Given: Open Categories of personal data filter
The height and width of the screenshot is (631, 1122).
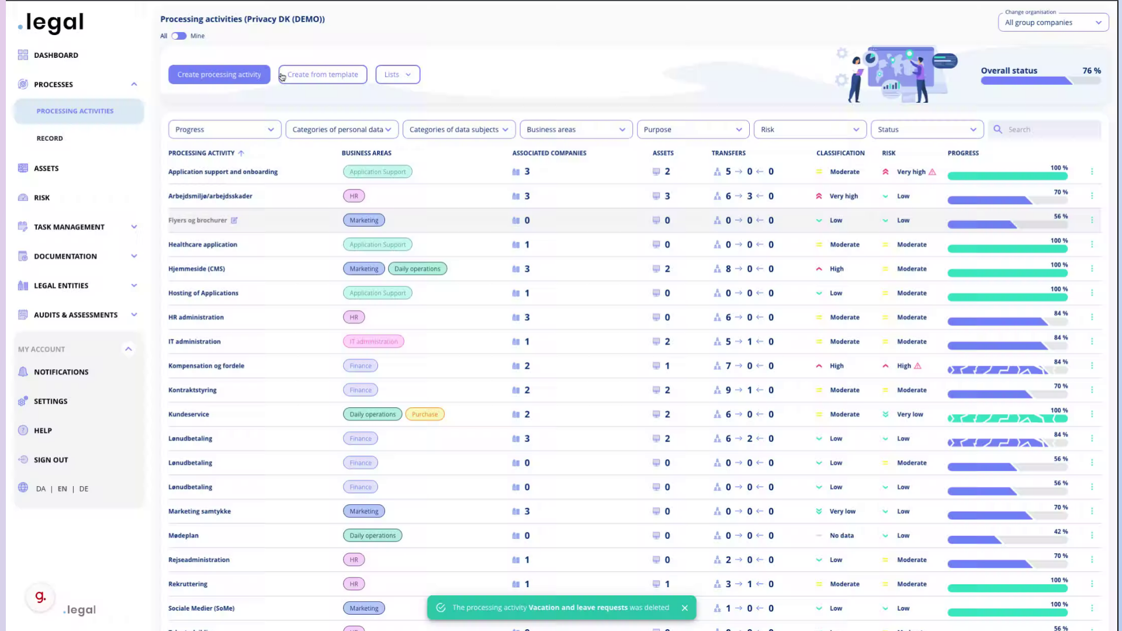Looking at the screenshot, I should coord(342,129).
